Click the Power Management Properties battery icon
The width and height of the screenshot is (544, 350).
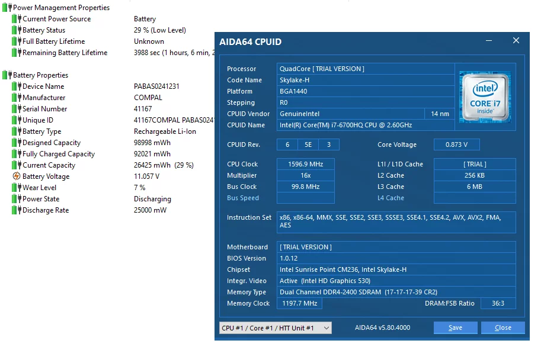pyautogui.click(x=7, y=7)
